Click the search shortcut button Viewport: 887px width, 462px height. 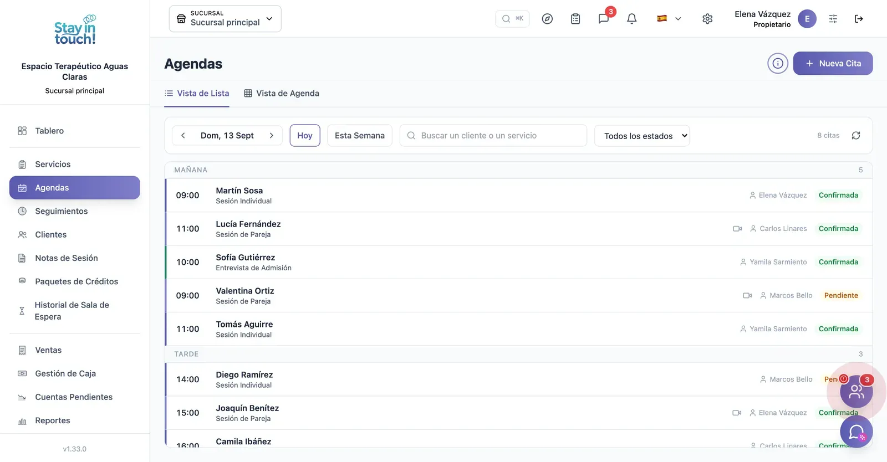512,19
